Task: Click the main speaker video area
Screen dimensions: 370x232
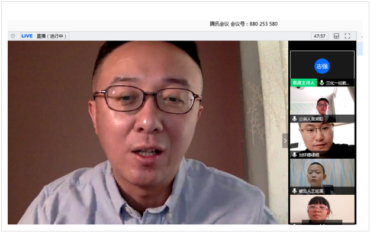Action: click(148, 133)
